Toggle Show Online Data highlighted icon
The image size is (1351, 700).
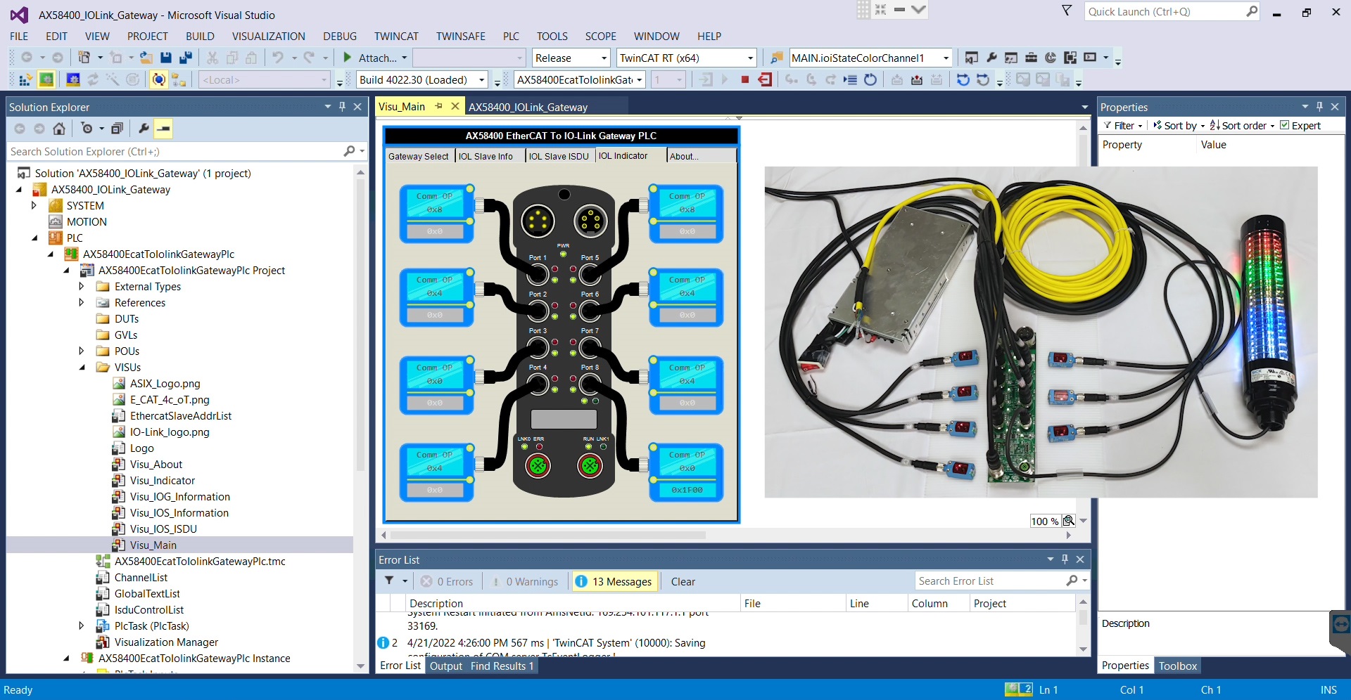[x=159, y=80]
